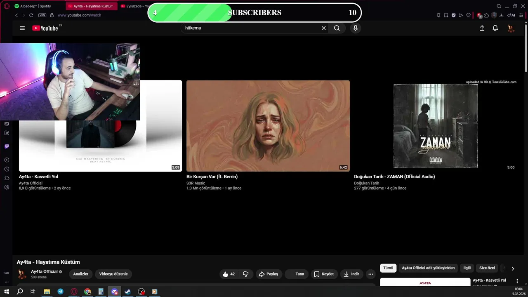Open browser downloads icon

[502, 15]
